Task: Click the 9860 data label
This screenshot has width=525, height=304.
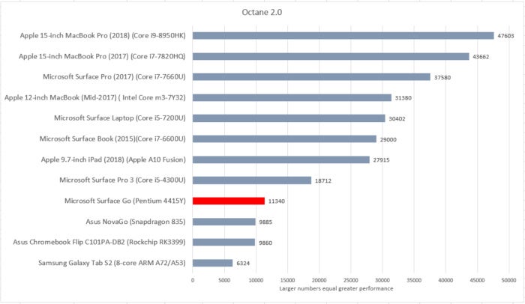Action: (x=265, y=243)
